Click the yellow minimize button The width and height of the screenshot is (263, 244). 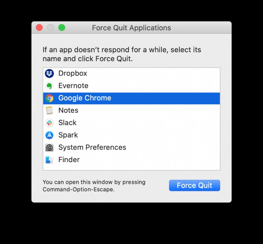pos(50,28)
